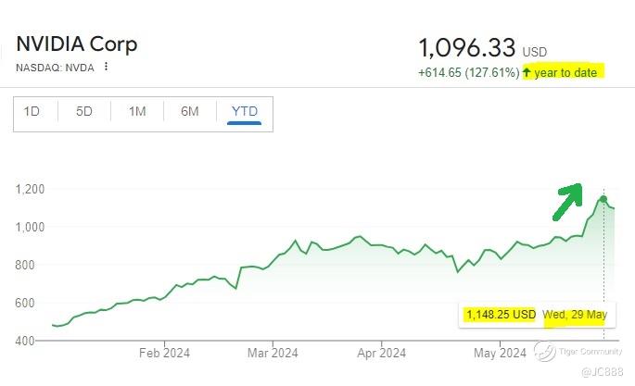The image size is (635, 386).
Task: Select the 1D time range tab
Action: (32, 111)
